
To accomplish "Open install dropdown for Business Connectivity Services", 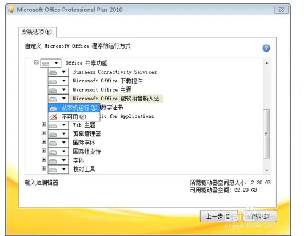I will tap(58, 72).
